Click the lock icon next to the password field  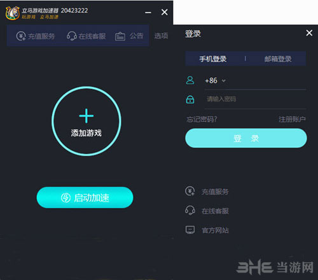190,99
